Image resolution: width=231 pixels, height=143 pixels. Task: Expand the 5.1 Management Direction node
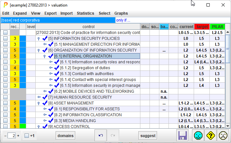(x=45, y=44)
